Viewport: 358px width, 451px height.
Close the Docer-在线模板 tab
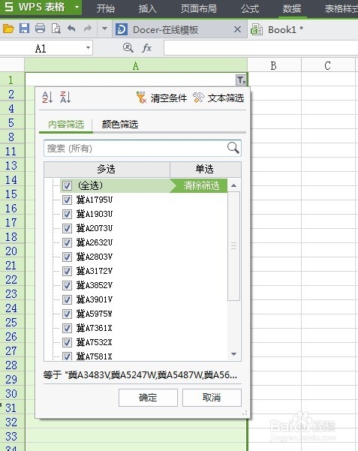237,29
